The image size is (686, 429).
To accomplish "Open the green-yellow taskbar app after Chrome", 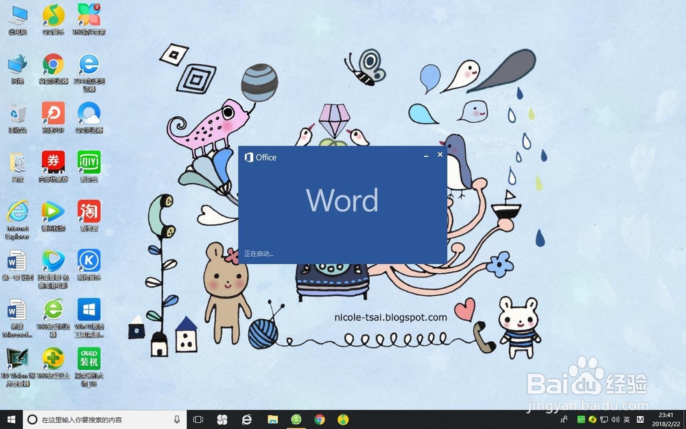I will point(344,420).
